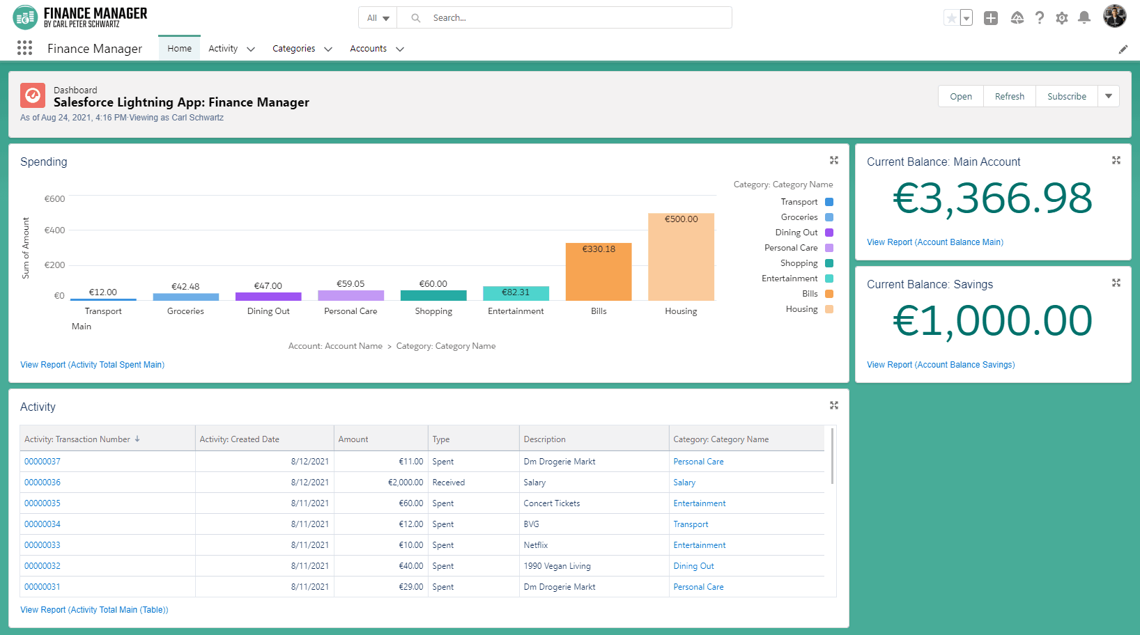Image resolution: width=1140 pixels, height=635 pixels.
Task: Click the Open dashboard button
Action: coord(961,96)
